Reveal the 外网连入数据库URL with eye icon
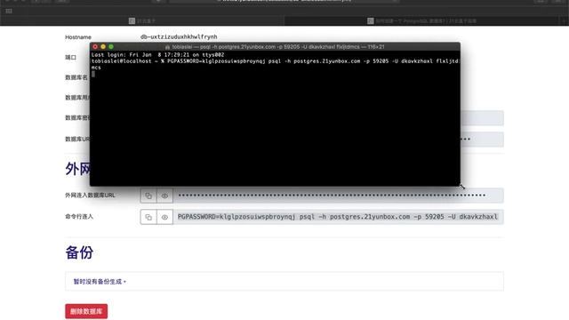The width and height of the screenshot is (569, 320). click(164, 196)
